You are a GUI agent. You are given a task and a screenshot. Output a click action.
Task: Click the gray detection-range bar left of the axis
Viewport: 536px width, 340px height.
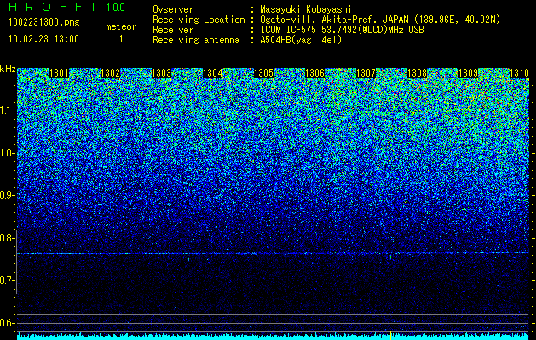(17, 263)
